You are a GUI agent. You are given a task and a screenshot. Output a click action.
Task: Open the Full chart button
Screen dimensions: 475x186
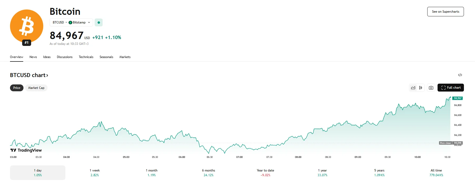(450, 88)
